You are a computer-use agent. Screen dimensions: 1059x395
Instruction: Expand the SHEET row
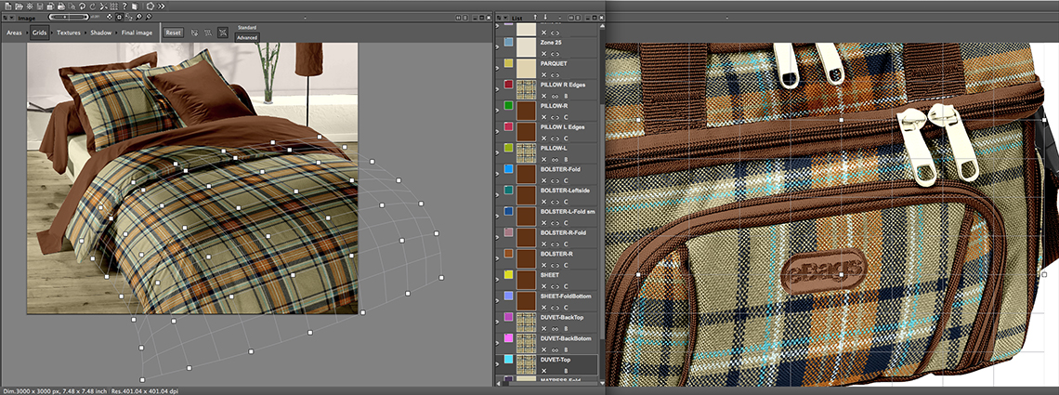[497, 280]
